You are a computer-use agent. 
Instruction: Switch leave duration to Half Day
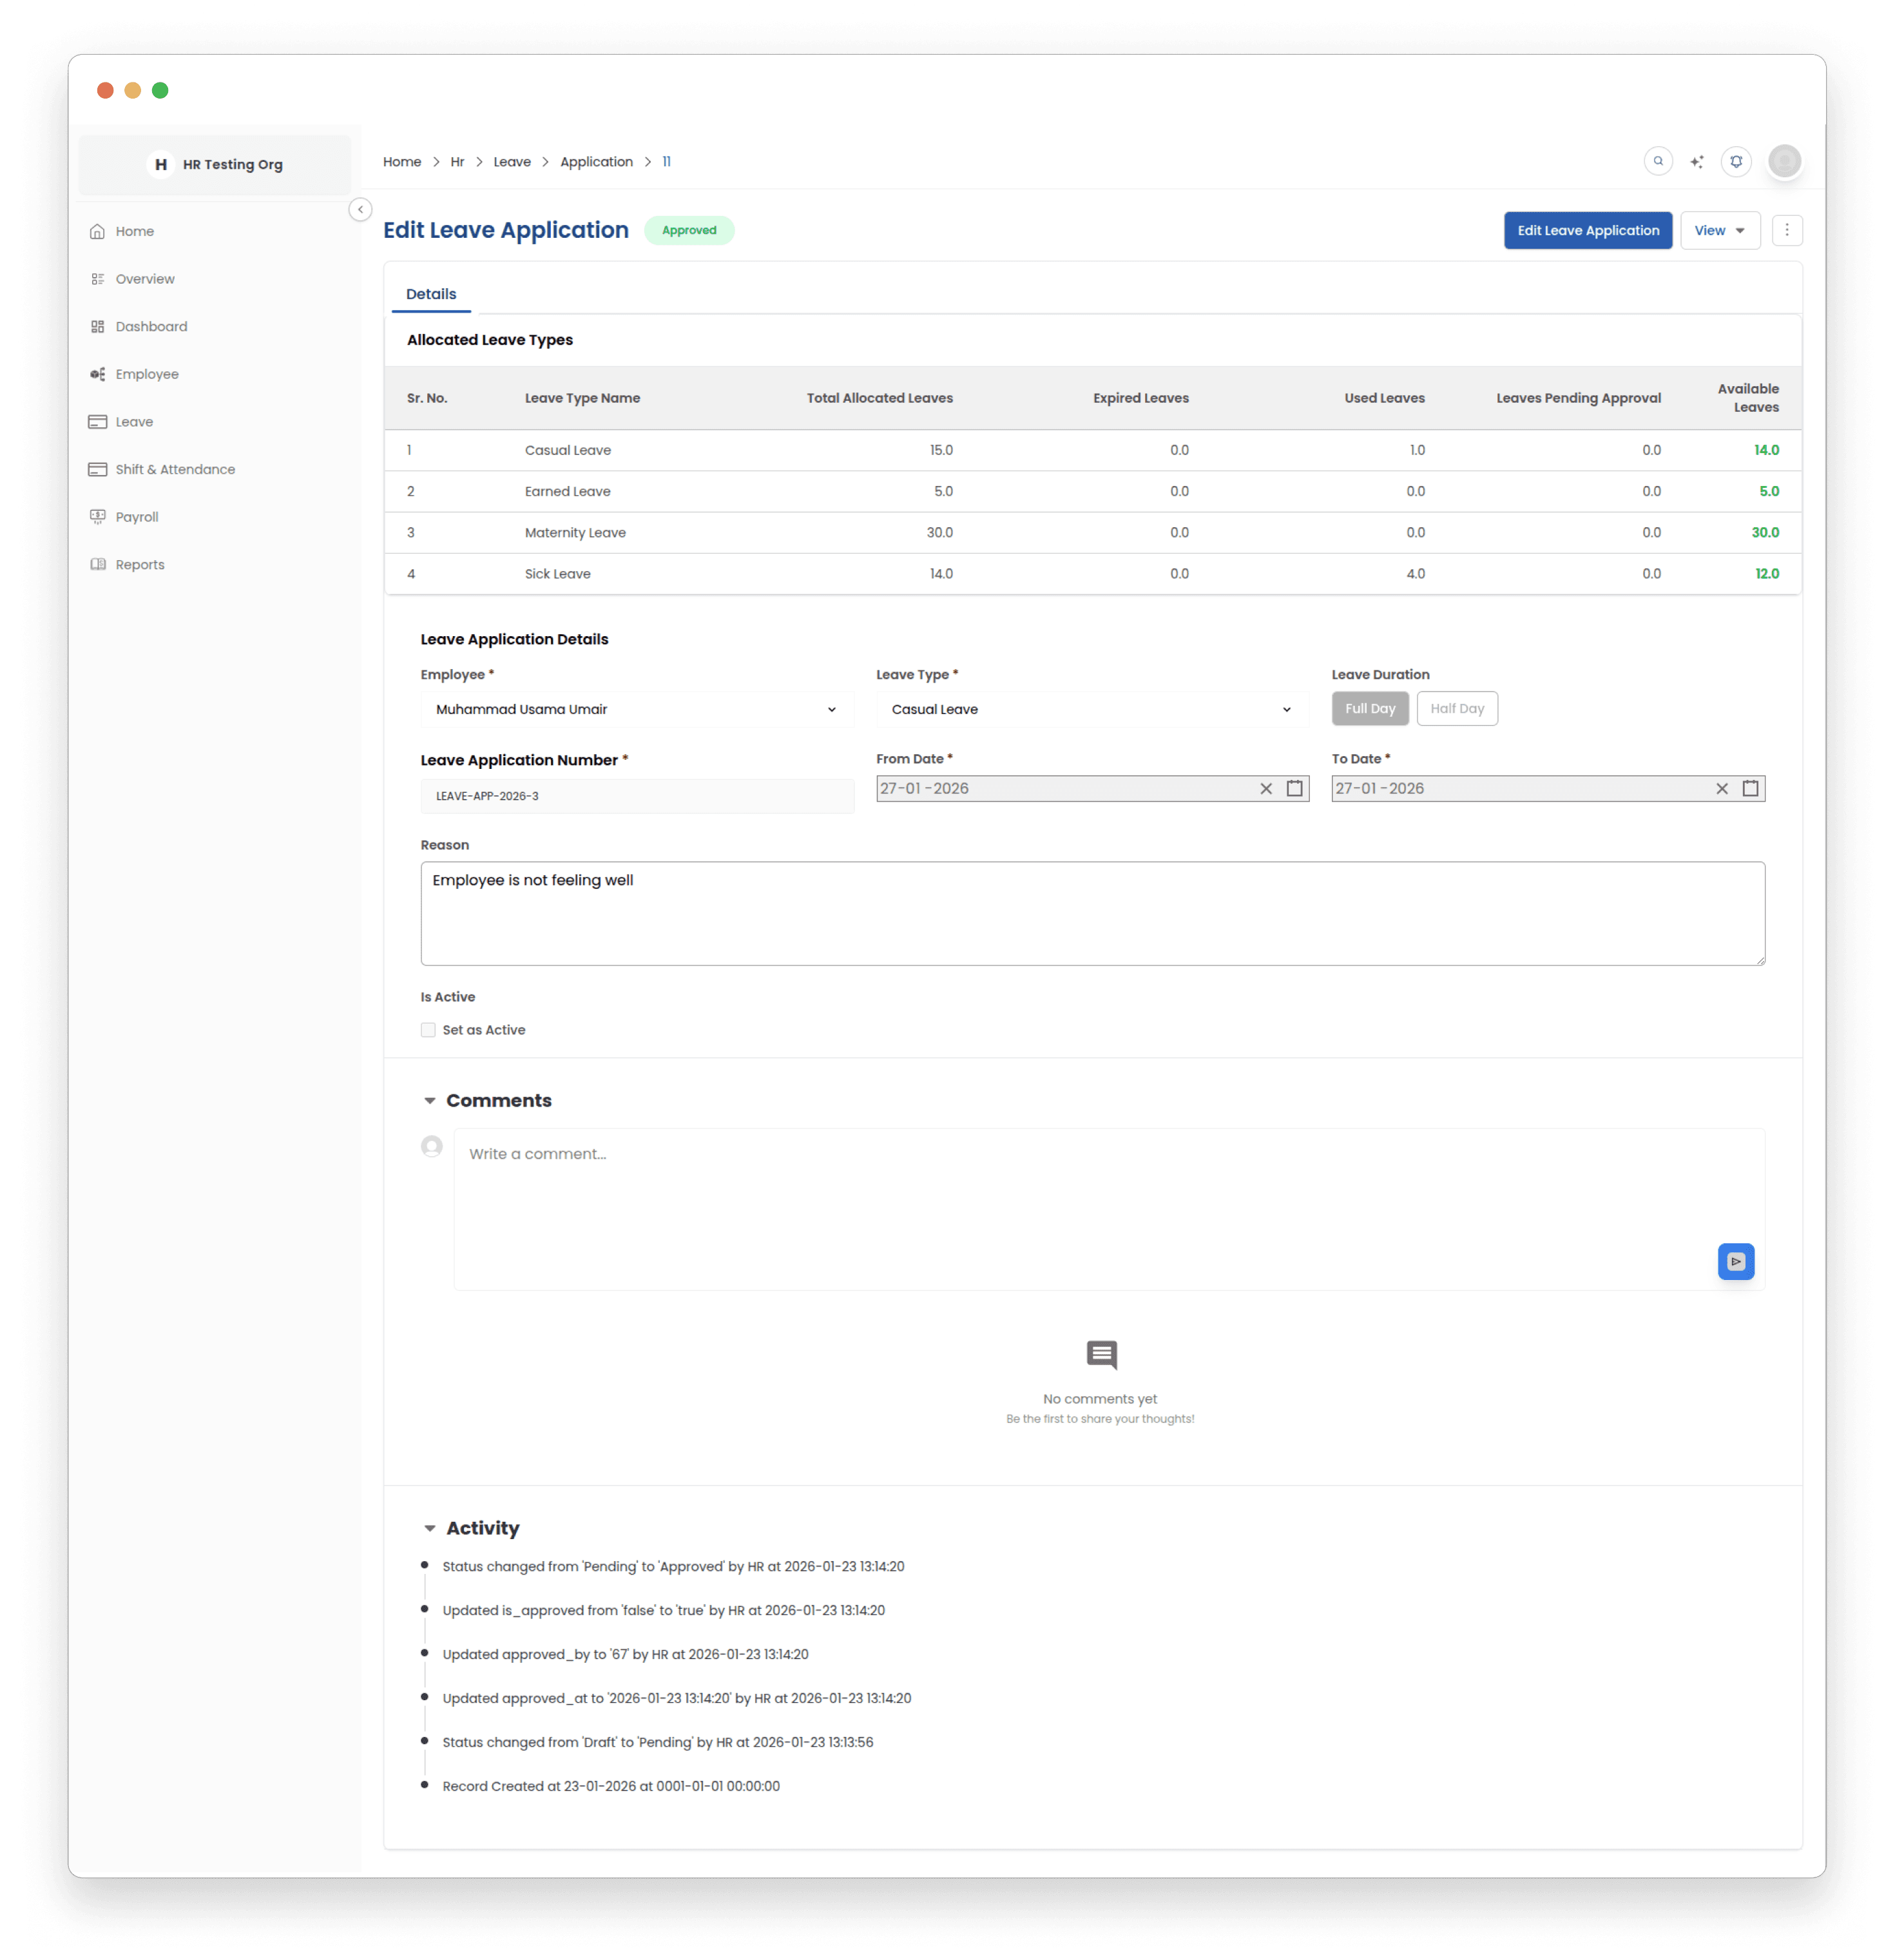[1457, 708]
